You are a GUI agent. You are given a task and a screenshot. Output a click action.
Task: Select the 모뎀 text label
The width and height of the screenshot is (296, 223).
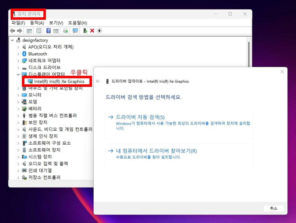33,102
